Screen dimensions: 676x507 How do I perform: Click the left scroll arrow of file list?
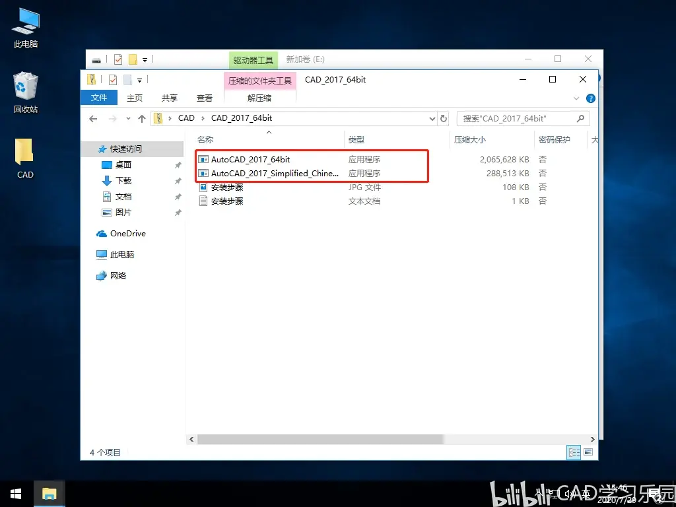(x=192, y=439)
